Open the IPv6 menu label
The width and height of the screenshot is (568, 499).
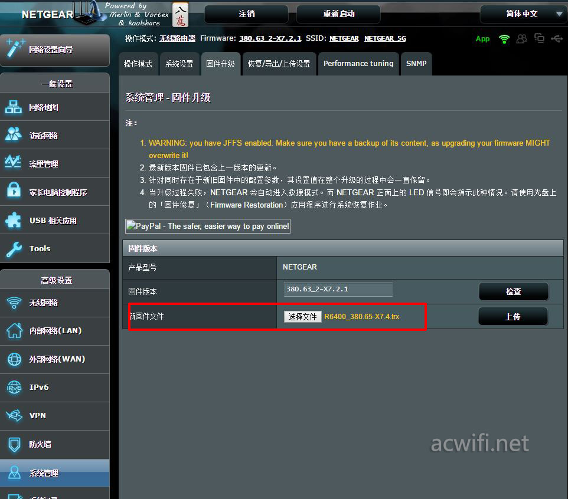click(x=39, y=387)
